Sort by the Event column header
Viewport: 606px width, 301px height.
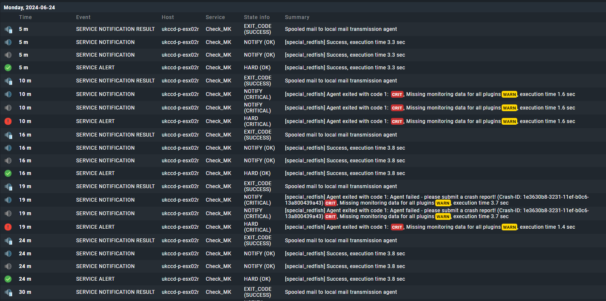[83, 17]
